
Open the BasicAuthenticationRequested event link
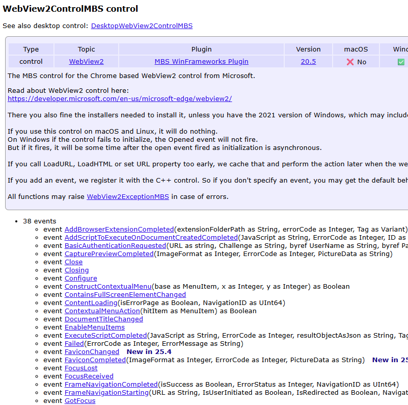pos(115,246)
